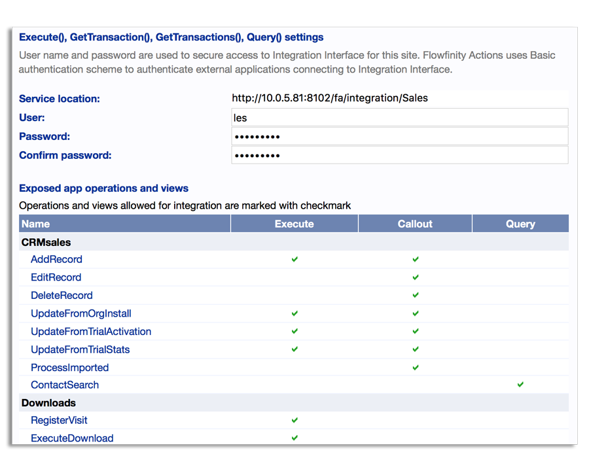Click the EditRecord Callout checkmark
589x471 pixels.
416,277
